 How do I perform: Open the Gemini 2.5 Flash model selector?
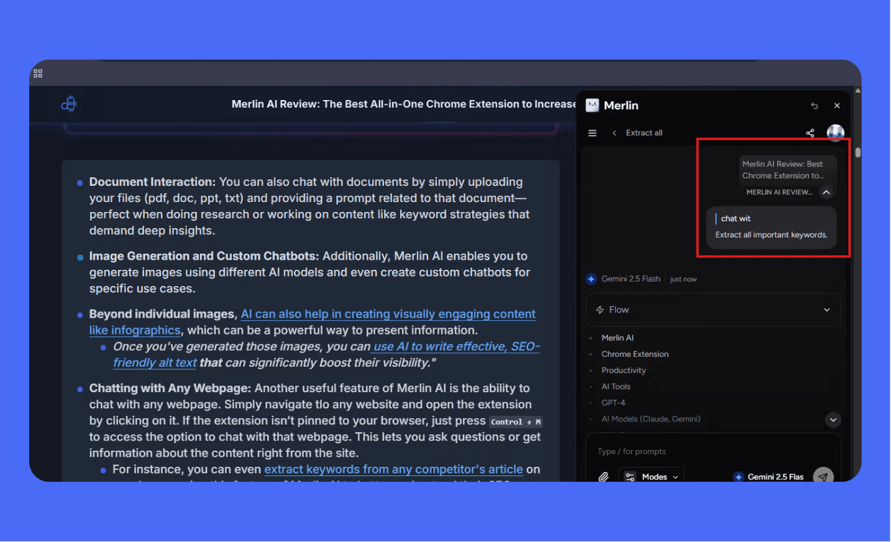coord(769,477)
